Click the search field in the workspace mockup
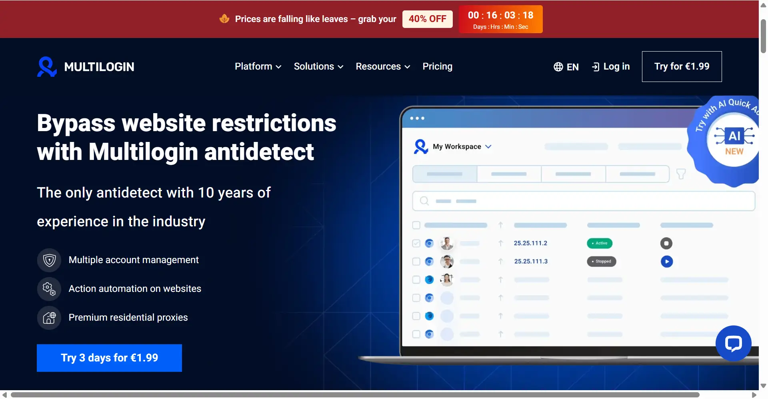The width and height of the screenshot is (768, 399). coord(584,201)
